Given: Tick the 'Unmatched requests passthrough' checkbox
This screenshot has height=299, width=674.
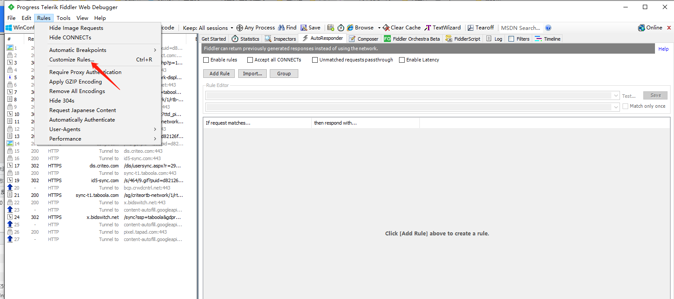Looking at the screenshot, I should (x=315, y=60).
